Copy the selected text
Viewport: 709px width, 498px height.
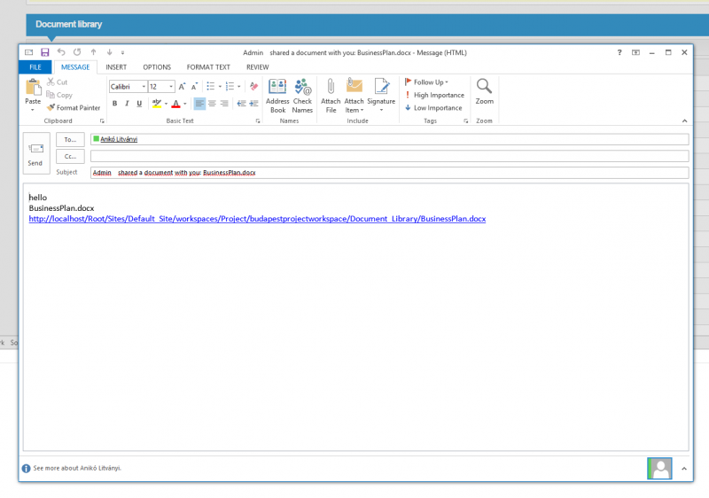[x=59, y=95]
